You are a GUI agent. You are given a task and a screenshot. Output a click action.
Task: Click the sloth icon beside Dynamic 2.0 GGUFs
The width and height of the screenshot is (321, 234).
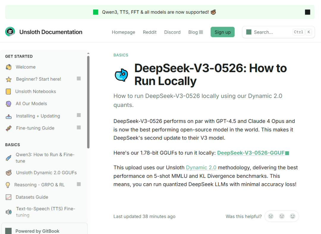click(9, 173)
